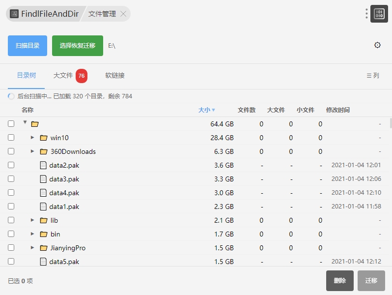Click the win10 folder icon
The image size is (392, 295).
pos(44,138)
